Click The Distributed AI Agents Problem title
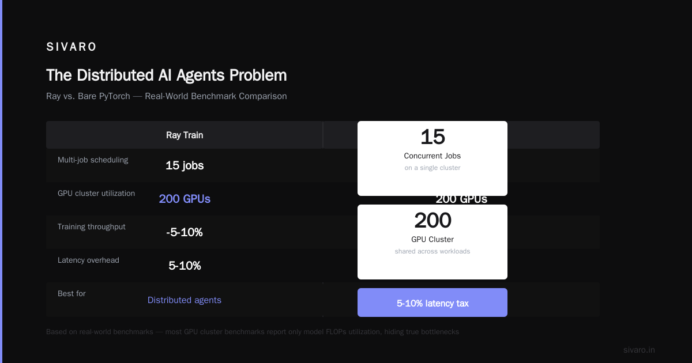692x363 pixels. 166,75
